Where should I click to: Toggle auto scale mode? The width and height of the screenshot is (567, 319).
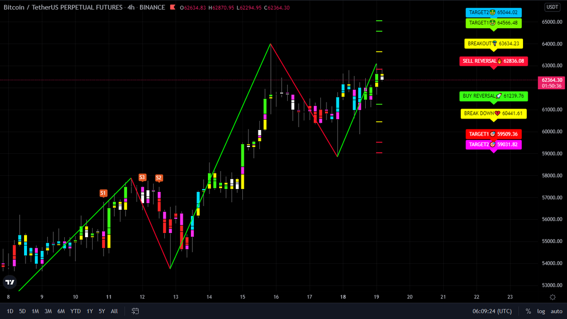pos(556,311)
